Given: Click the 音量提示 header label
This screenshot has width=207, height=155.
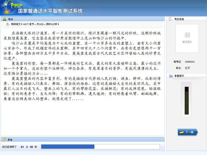Looking at the screenshot, I should (179, 76).
